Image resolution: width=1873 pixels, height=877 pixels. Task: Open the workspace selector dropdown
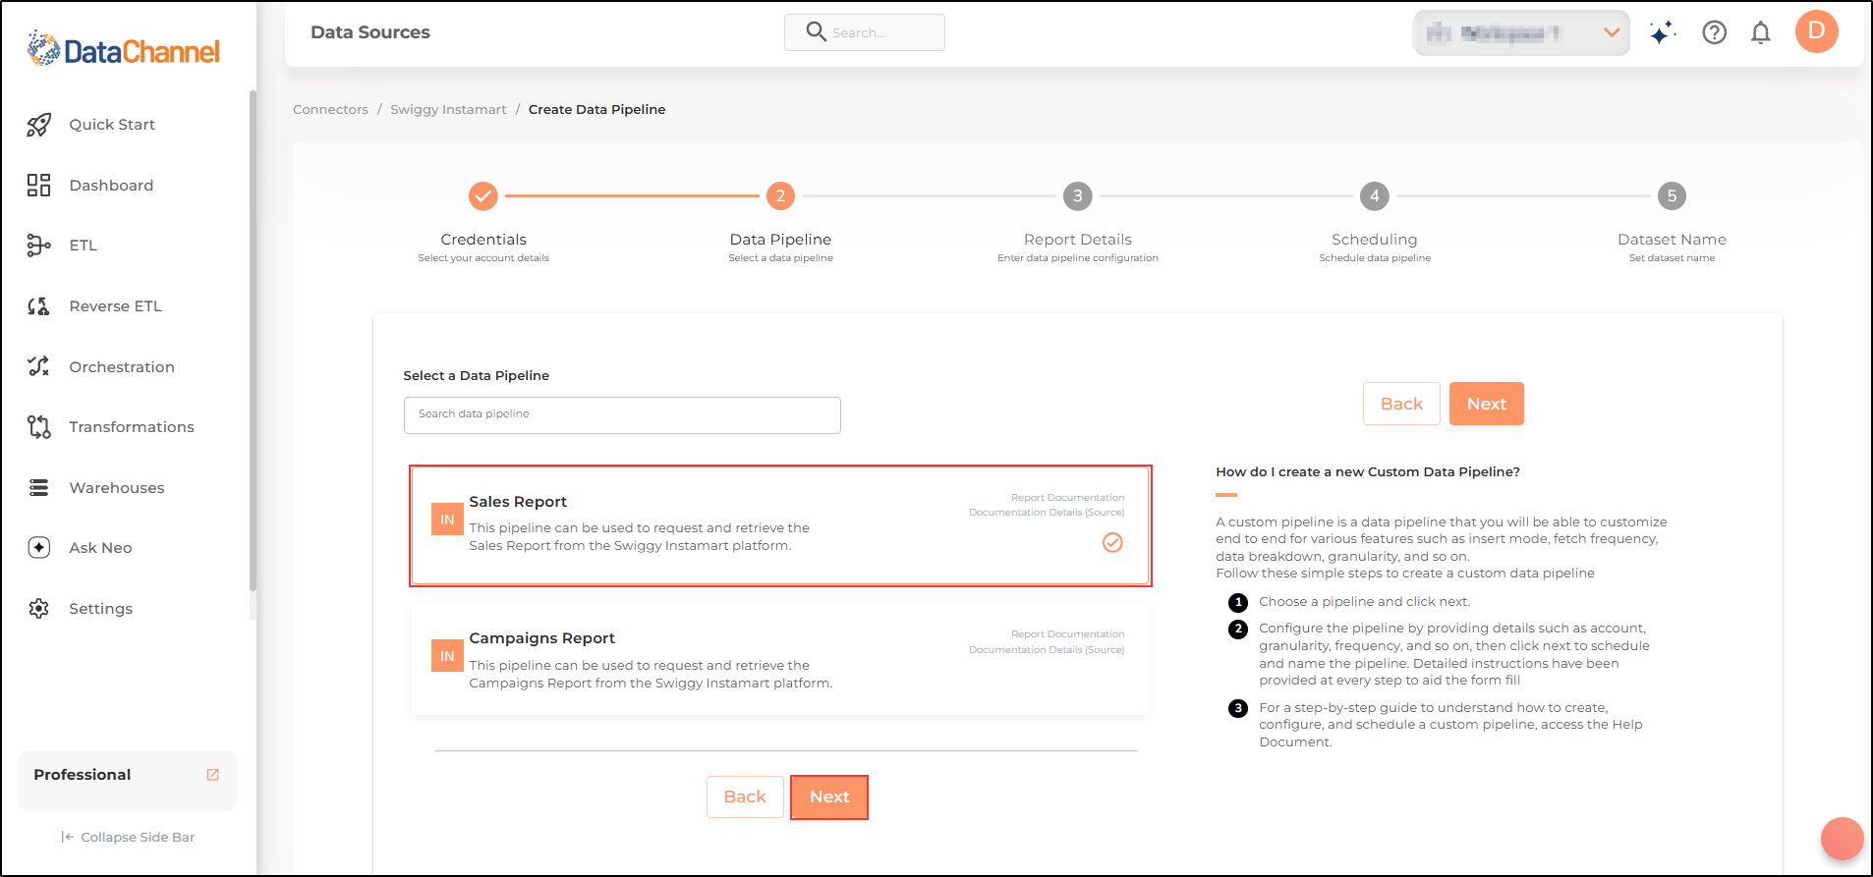[x=1521, y=33]
